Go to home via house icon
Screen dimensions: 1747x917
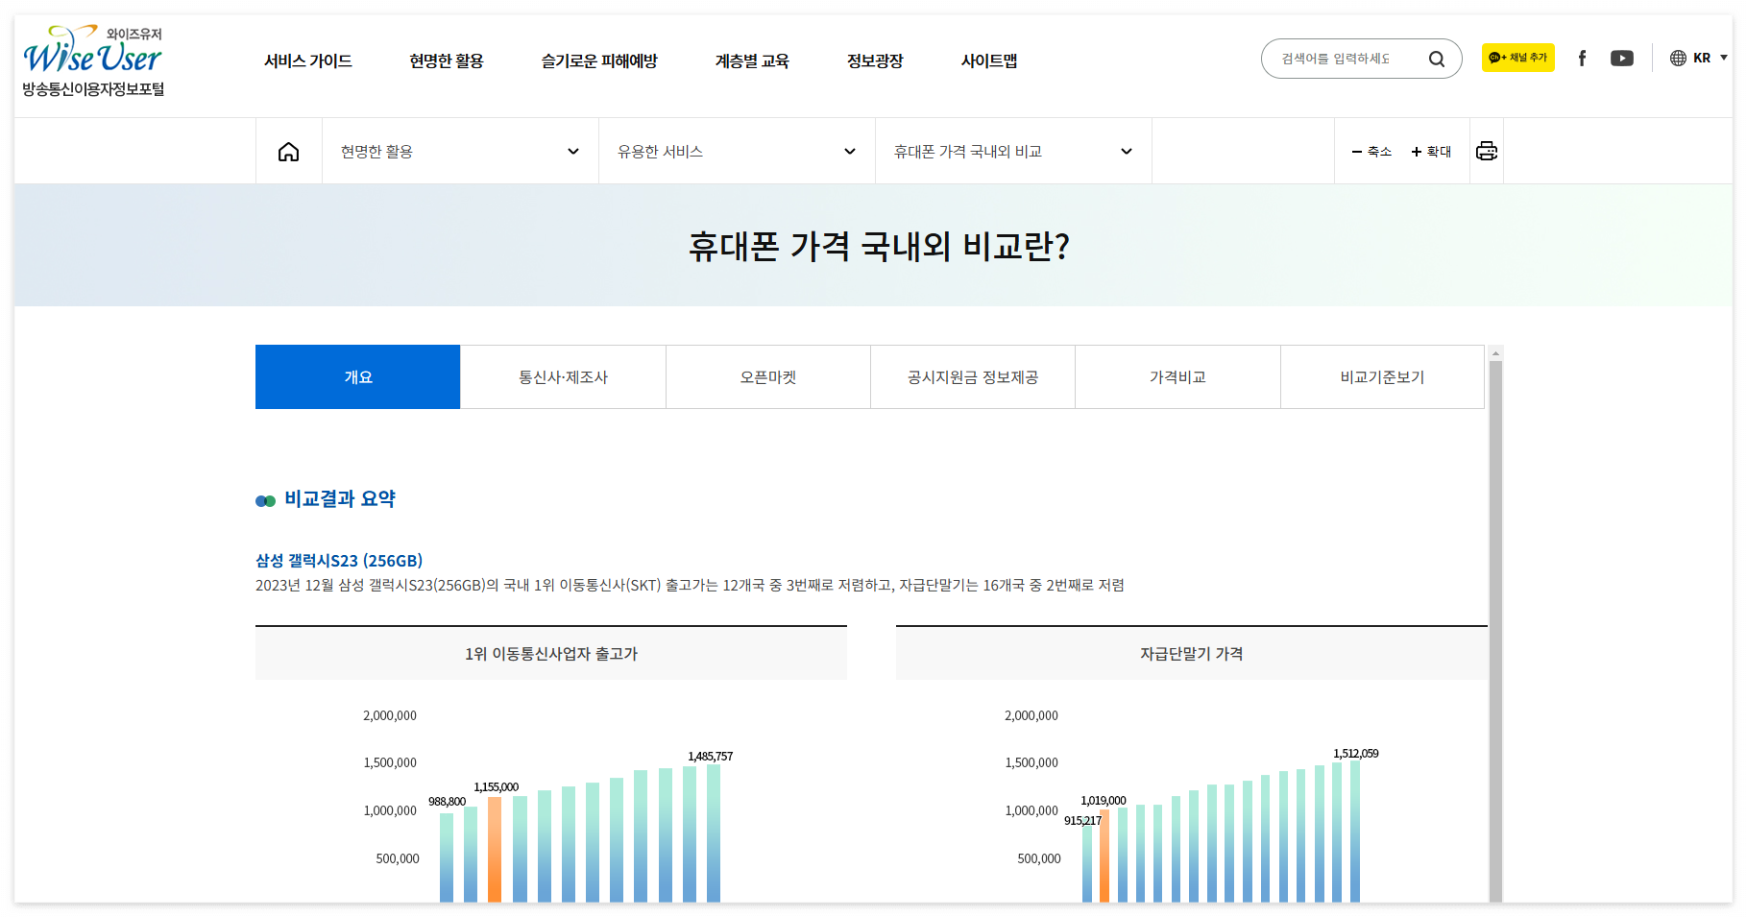pos(288,152)
